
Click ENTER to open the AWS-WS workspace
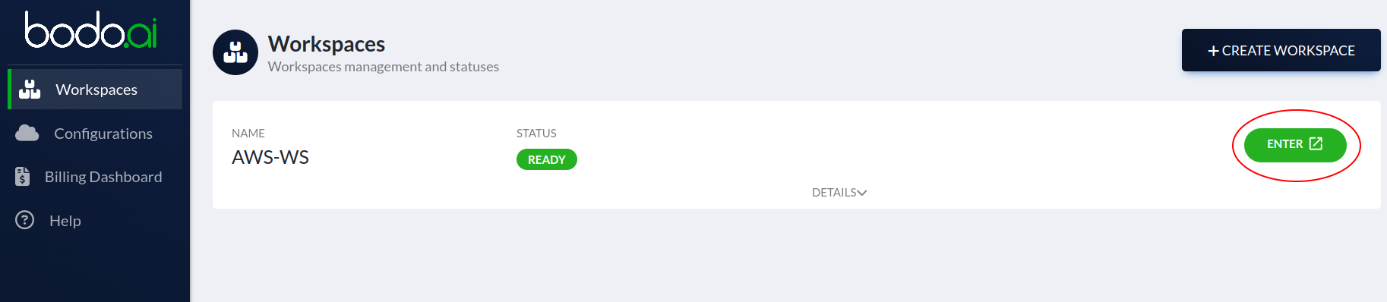1295,144
